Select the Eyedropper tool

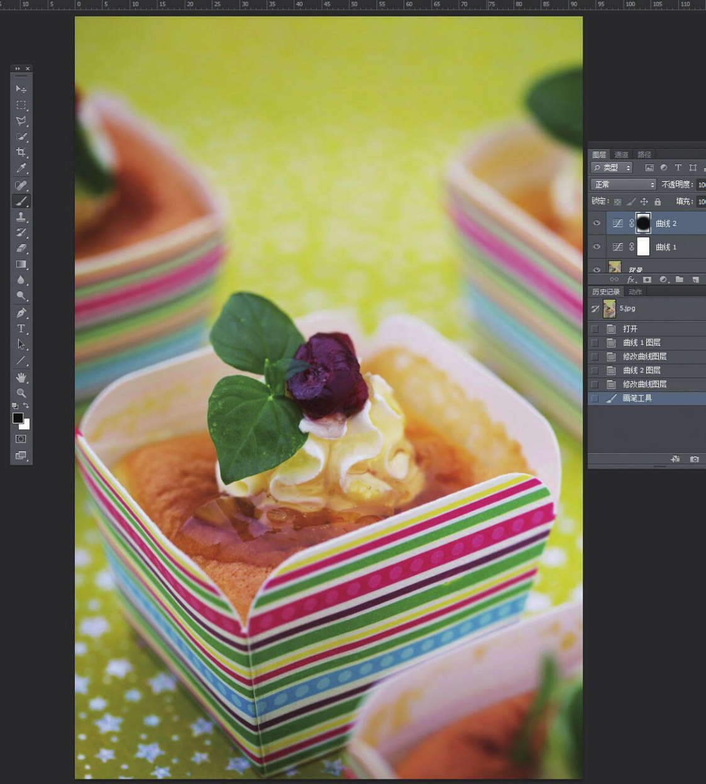coord(21,169)
